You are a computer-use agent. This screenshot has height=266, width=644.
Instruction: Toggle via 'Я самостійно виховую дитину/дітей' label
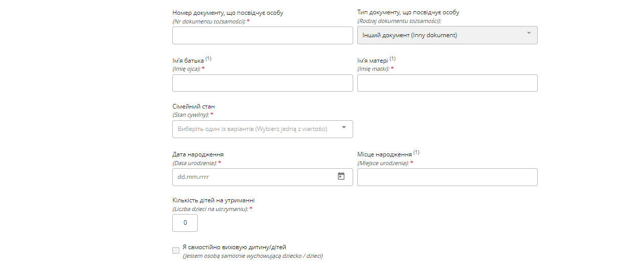click(x=238, y=247)
